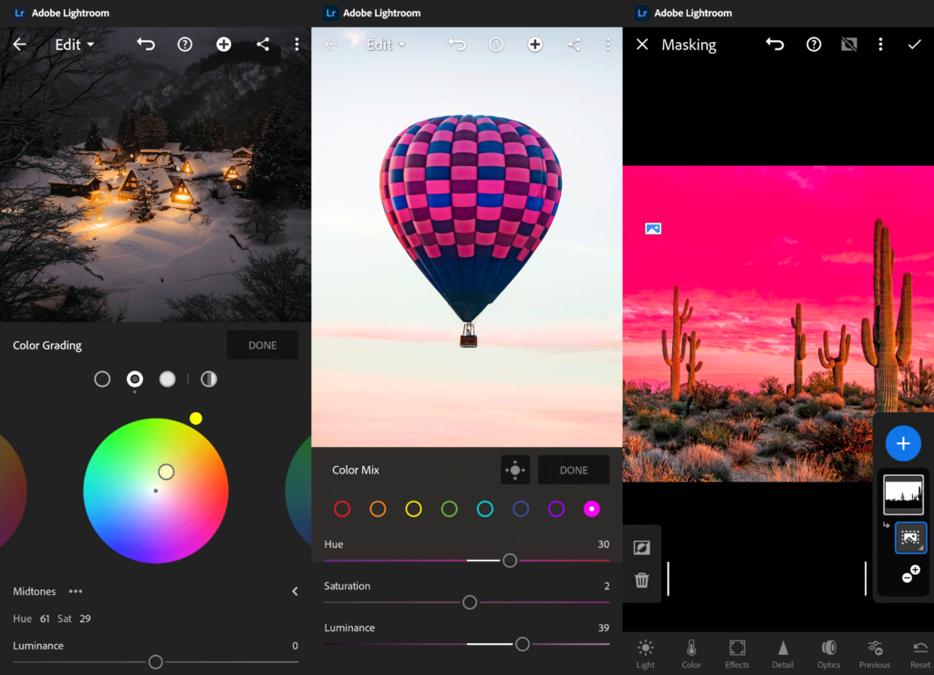
Task: Open the Edit dropdown in the left panel
Action: 75,45
